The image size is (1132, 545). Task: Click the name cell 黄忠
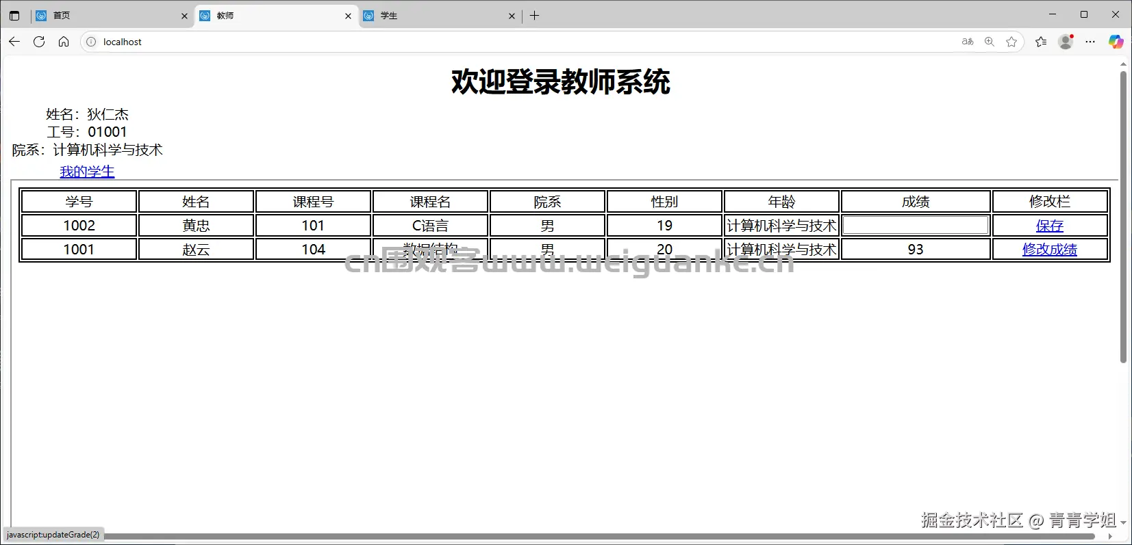click(x=196, y=226)
